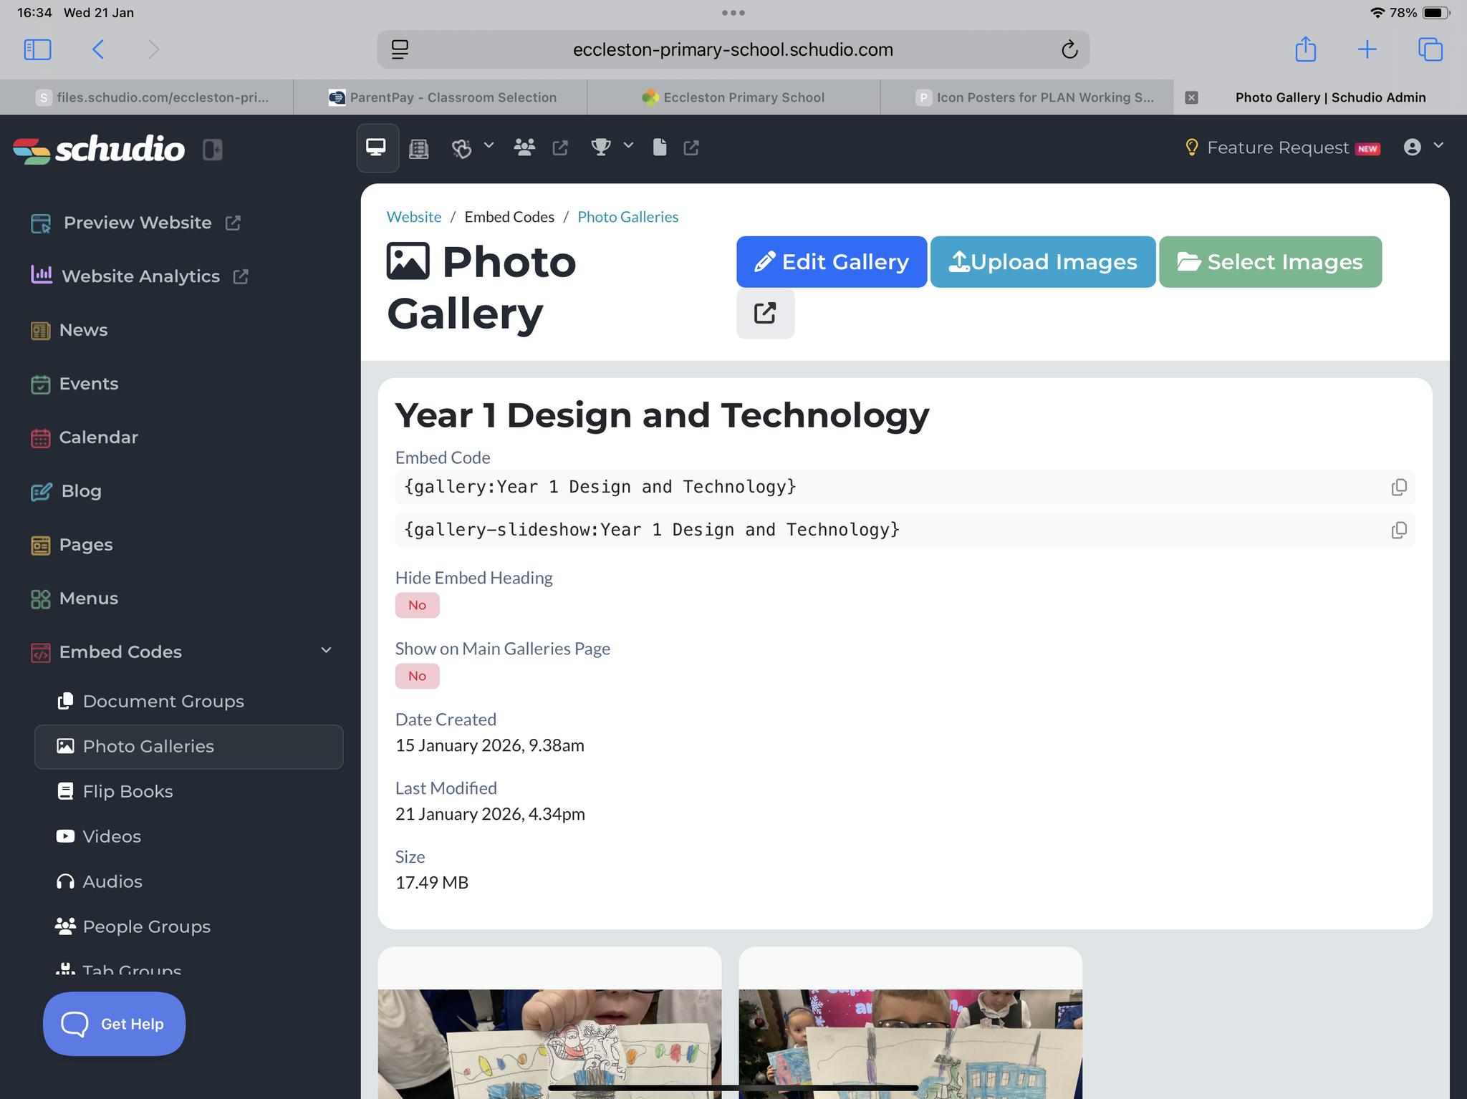Select the desktop website module icon
The image size is (1467, 1099).
pos(377,147)
